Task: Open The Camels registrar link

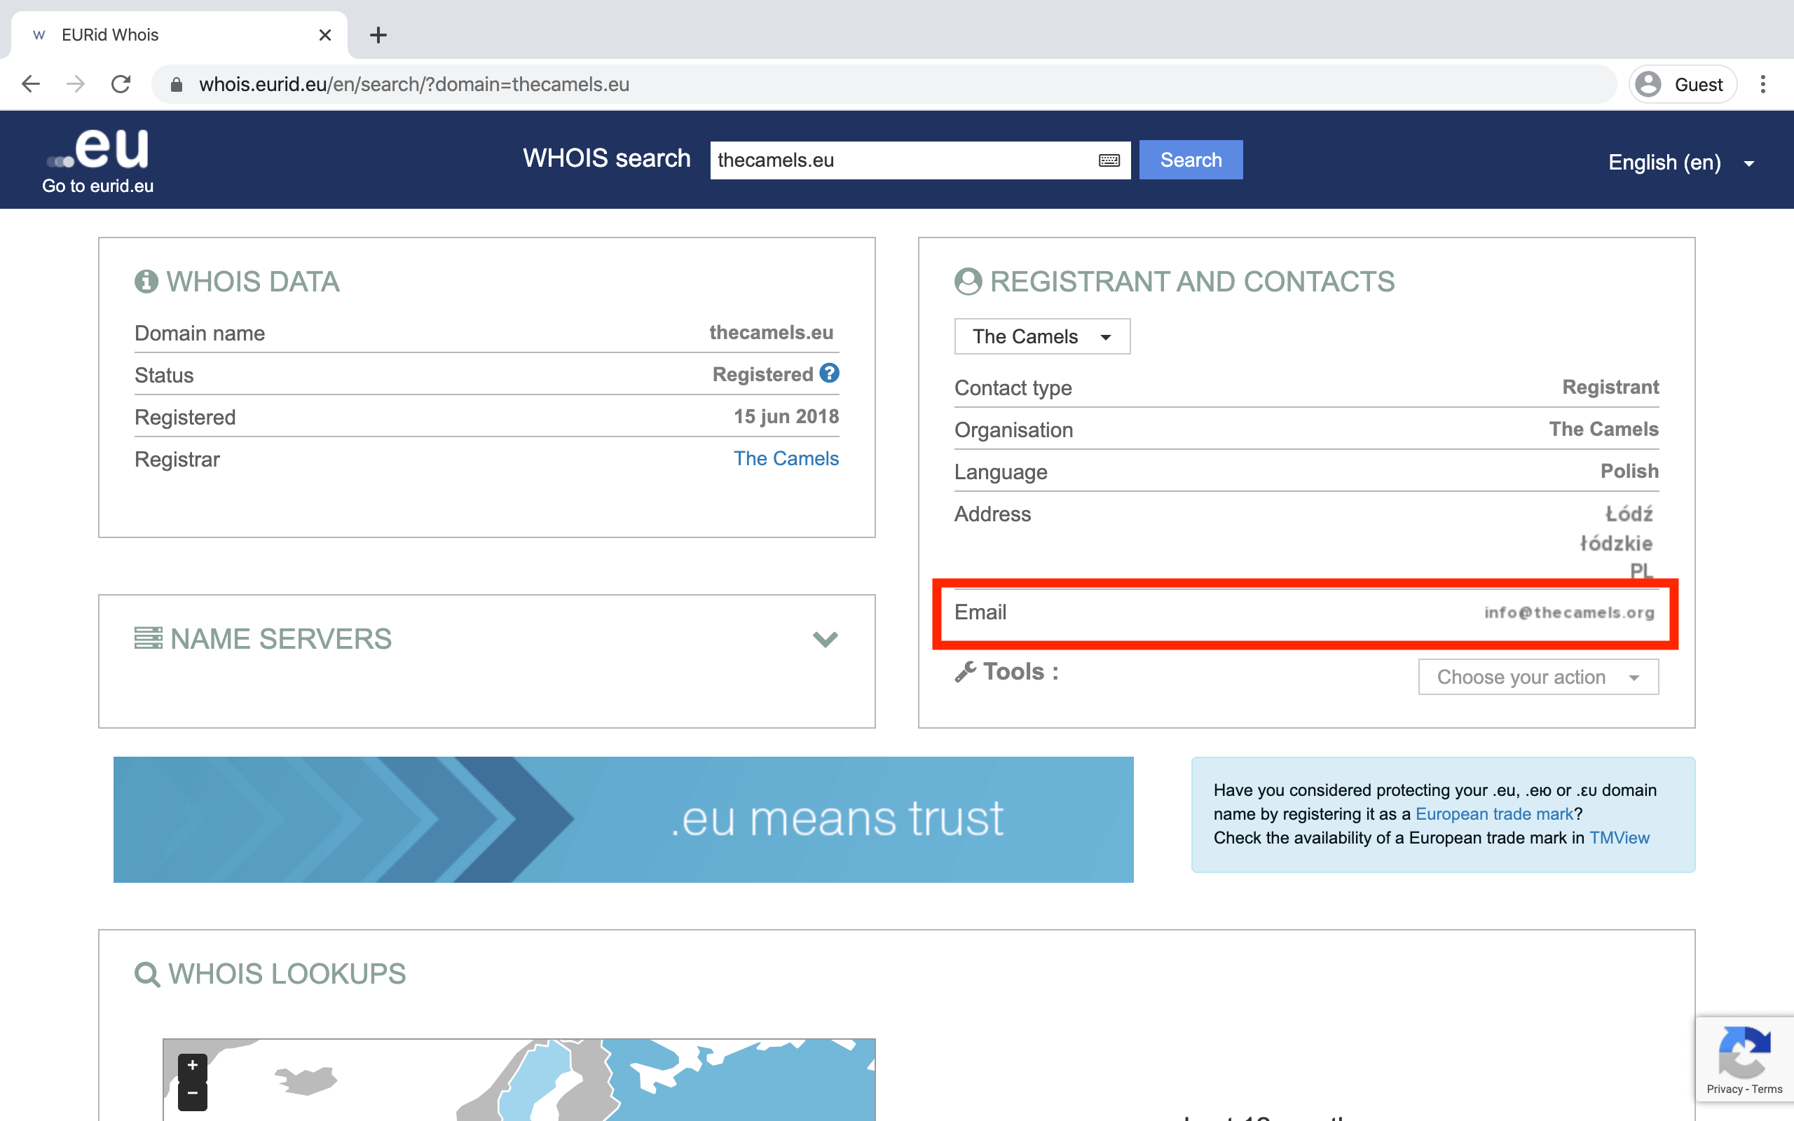Action: point(786,458)
